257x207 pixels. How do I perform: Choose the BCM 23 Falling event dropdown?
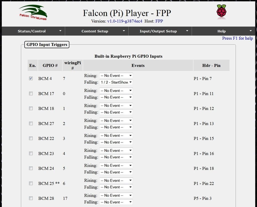click(116, 157)
